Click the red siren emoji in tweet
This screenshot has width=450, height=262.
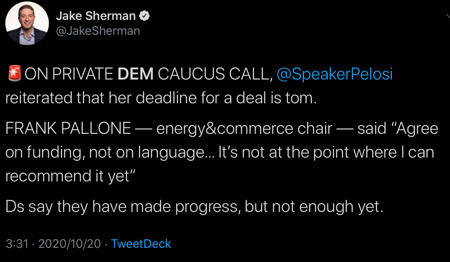pyautogui.click(x=14, y=73)
